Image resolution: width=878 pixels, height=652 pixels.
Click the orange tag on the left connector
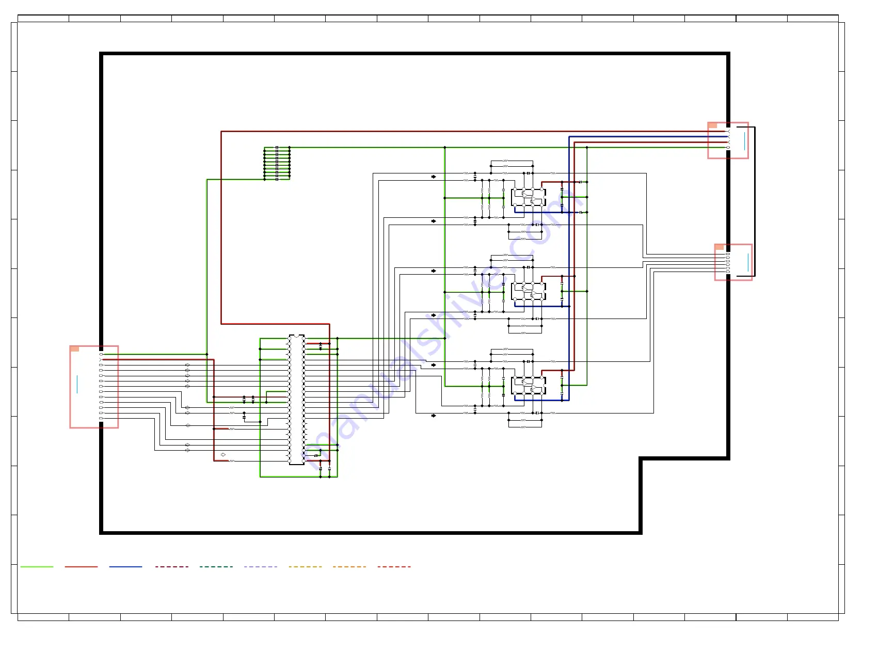pos(74,349)
